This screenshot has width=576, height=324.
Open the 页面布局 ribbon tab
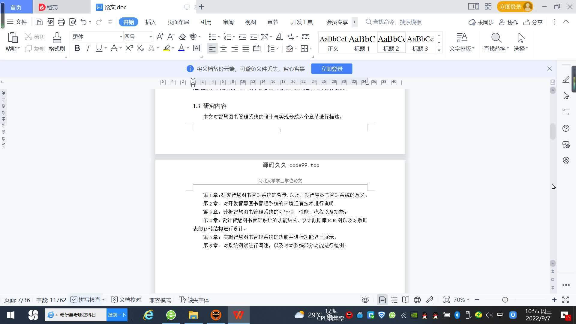(178, 22)
